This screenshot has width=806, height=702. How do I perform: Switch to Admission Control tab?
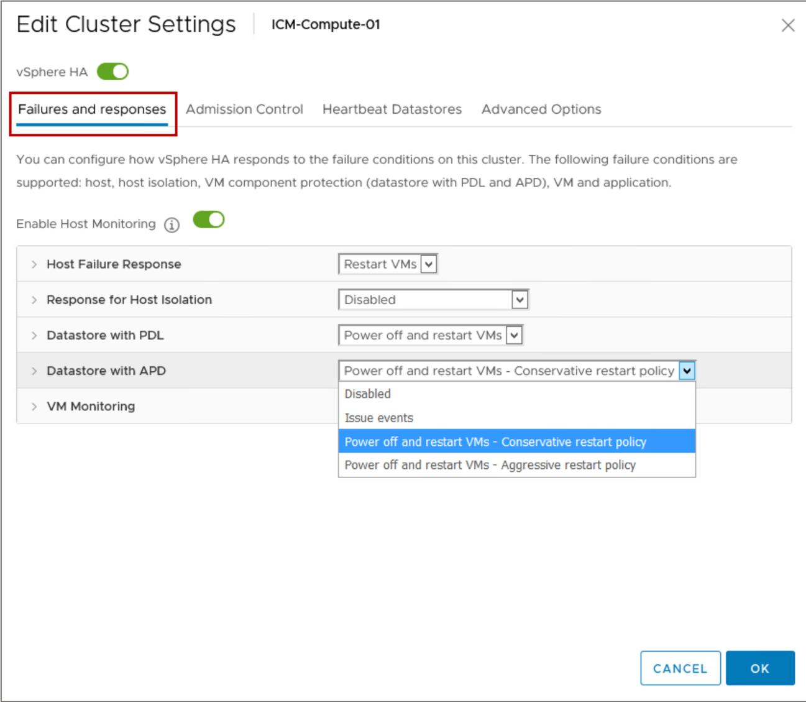click(244, 109)
